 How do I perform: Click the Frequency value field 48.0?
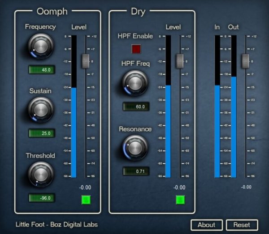(x=42, y=70)
